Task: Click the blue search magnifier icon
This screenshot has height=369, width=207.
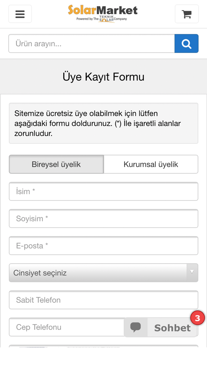Action: [187, 43]
